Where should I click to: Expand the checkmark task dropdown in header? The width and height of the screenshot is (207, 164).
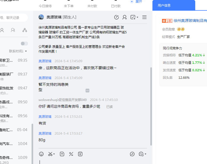(137, 17)
